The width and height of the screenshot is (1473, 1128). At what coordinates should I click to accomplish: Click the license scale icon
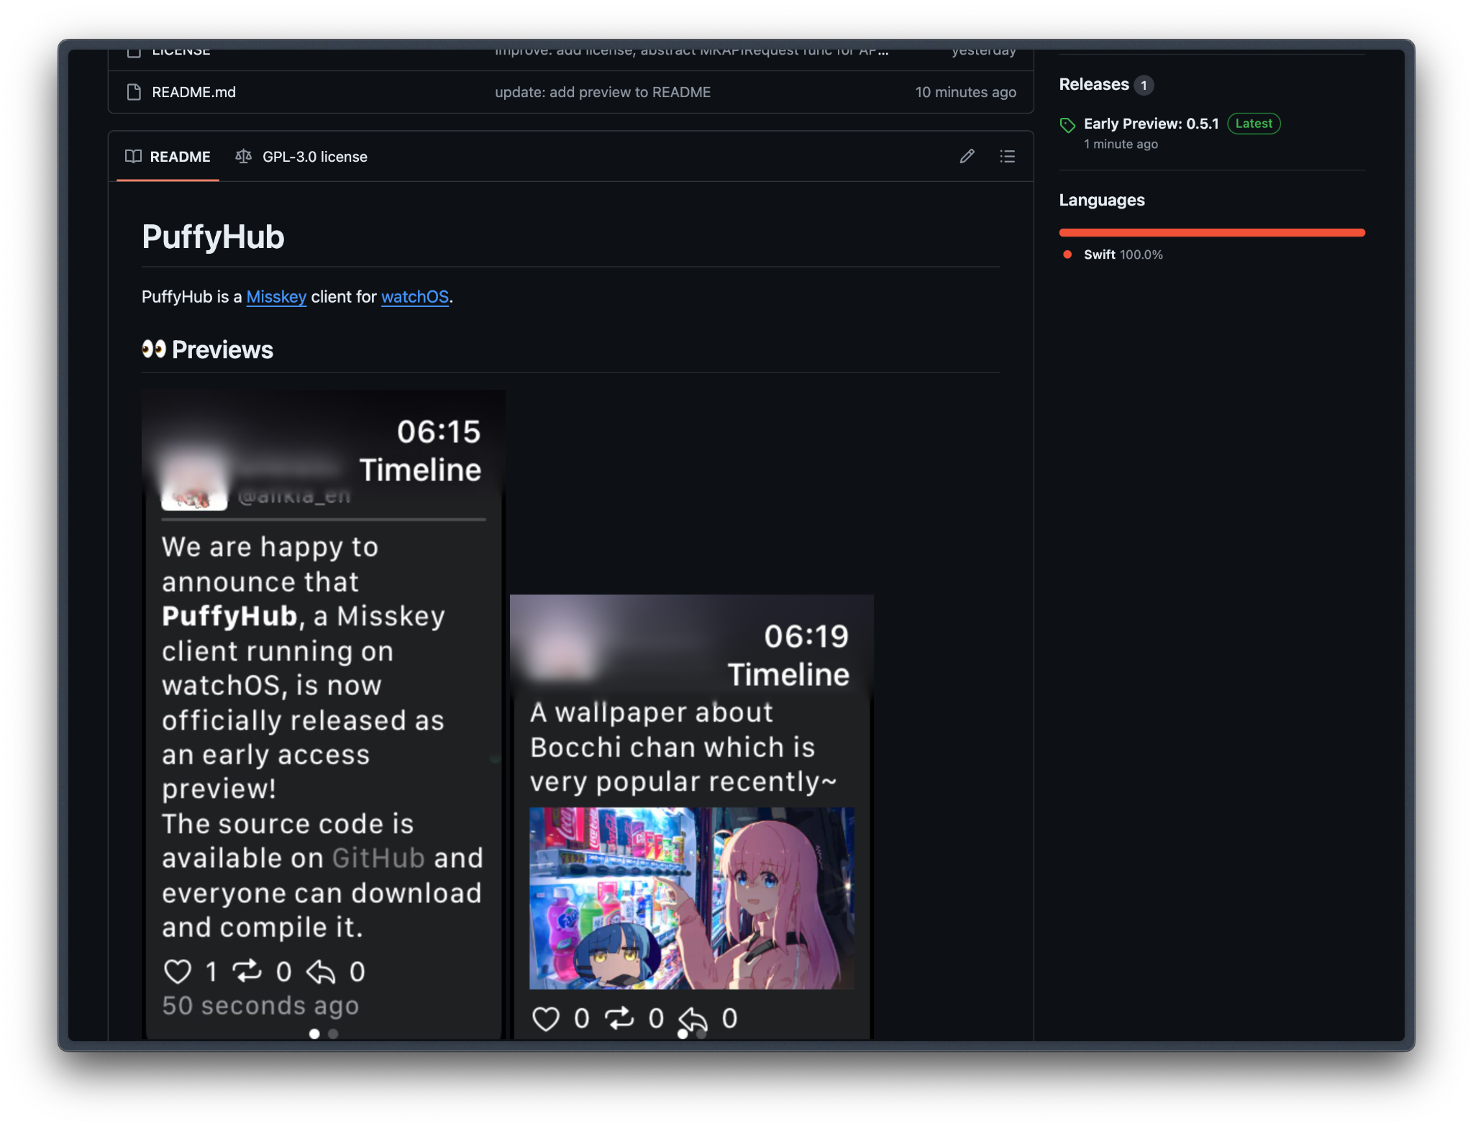243,156
